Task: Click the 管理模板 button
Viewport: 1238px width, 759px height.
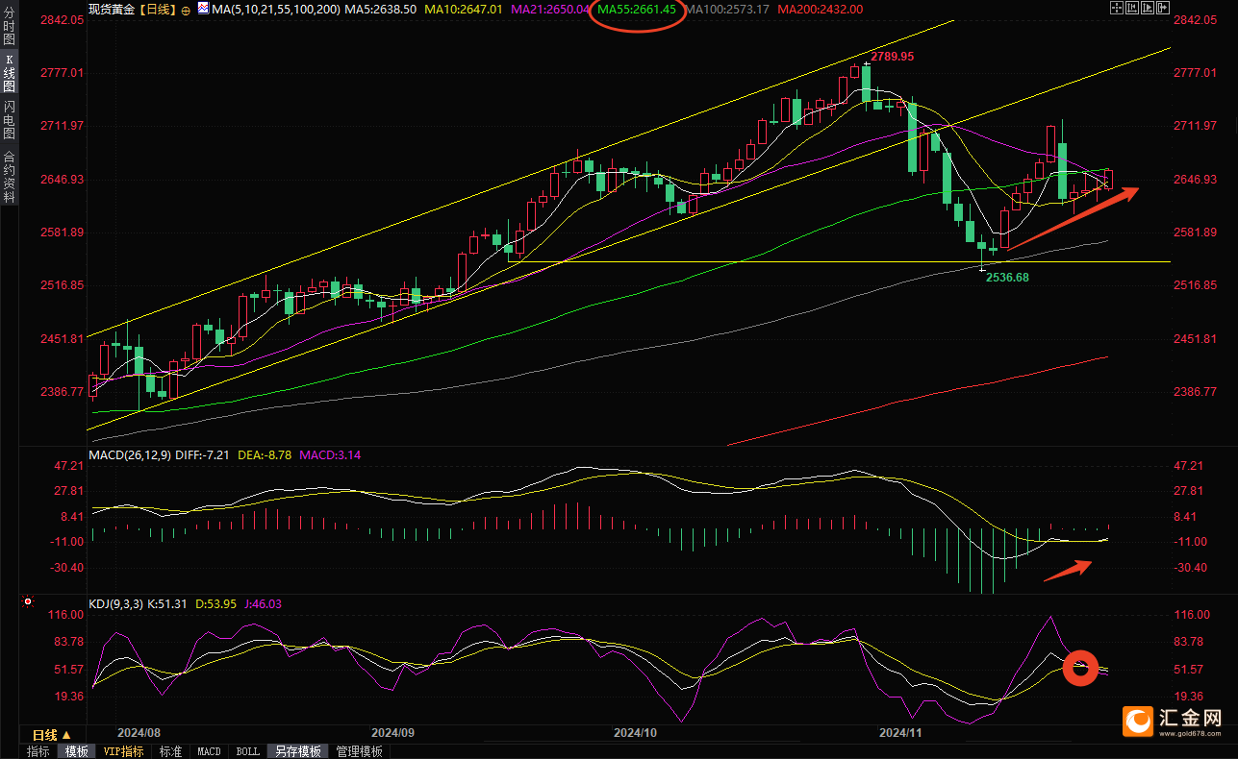Action: click(359, 751)
